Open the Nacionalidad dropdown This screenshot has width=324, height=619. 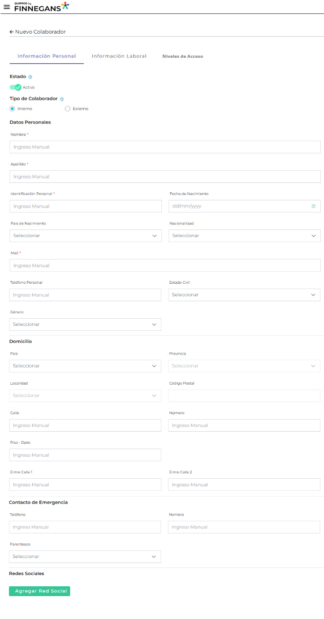(244, 236)
